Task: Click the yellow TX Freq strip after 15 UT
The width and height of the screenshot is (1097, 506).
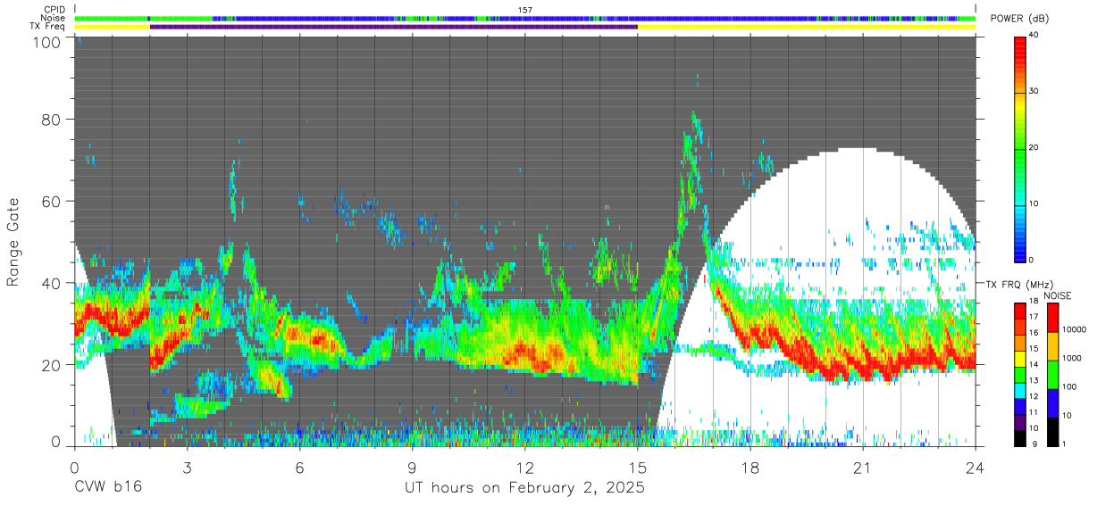Action: 807,27
